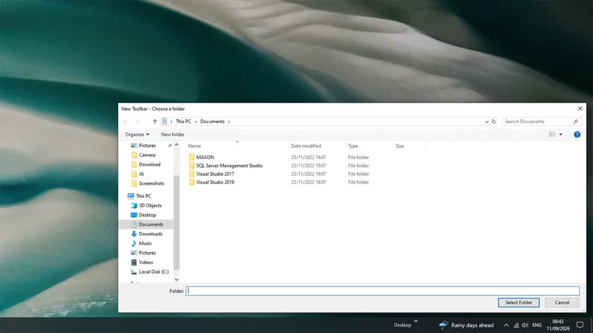Select the Visual Studio 2017 folder

point(215,174)
